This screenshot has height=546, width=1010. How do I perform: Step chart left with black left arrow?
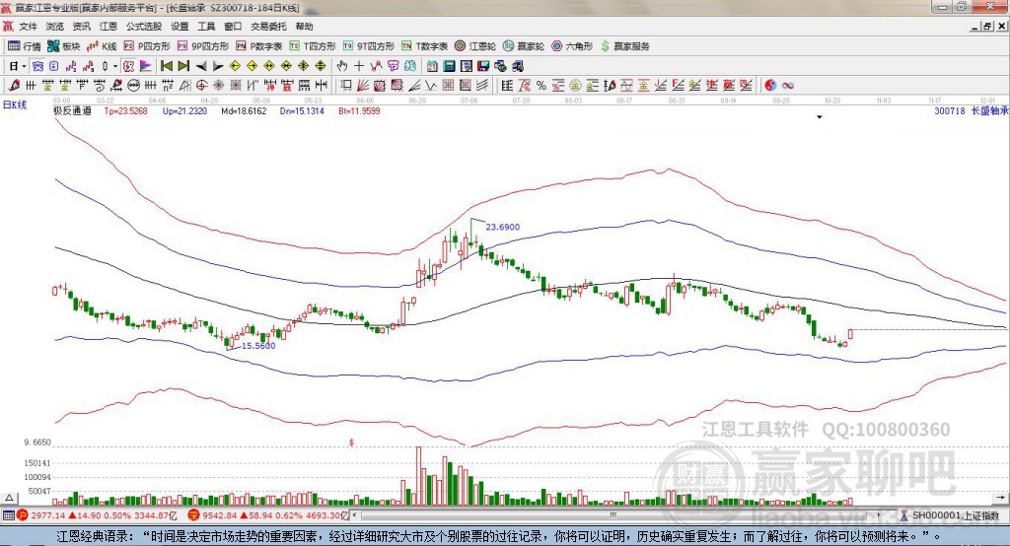201,66
